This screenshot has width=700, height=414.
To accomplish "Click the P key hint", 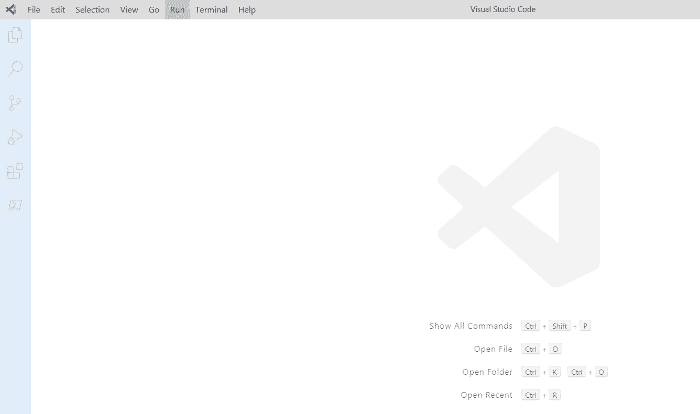I will coord(585,326).
